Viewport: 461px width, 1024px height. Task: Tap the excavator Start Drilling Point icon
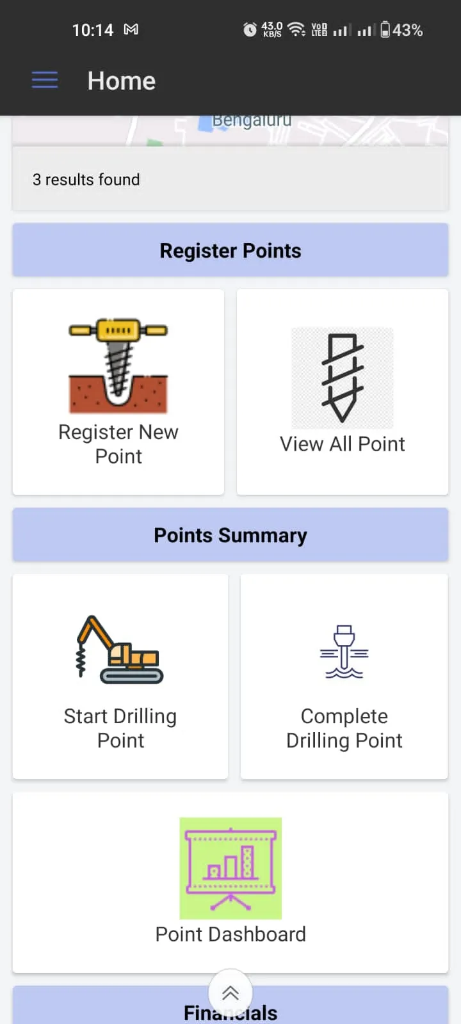pyautogui.click(x=120, y=650)
